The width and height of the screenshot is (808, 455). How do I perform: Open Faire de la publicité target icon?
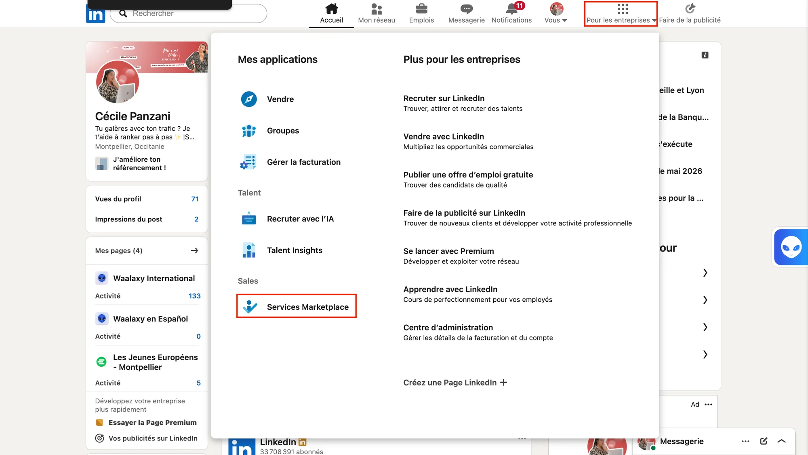pyautogui.click(x=690, y=8)
